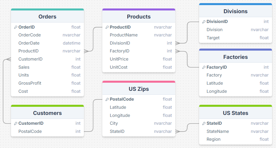The height and width of the screenshot is (148, 276).
Task: Click the CustomerID key icon in Customers
Action: [x=16, y=123]
